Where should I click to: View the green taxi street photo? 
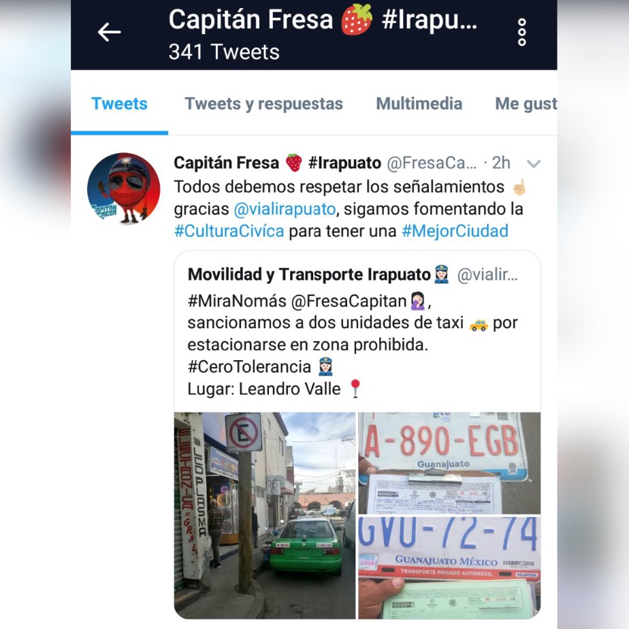pyautogui.click(x=265, y=515)
